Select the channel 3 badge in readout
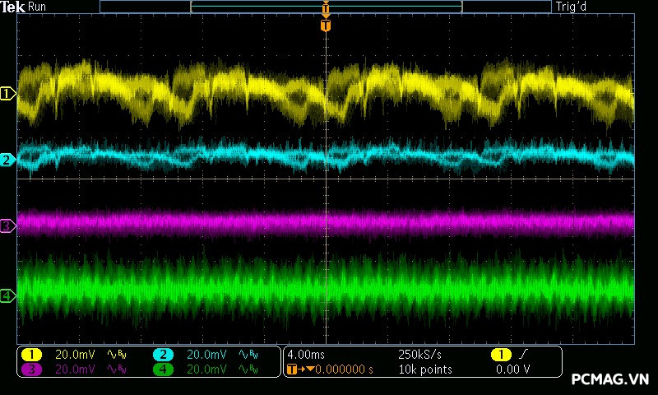658x395 pixels. [x=31, y=369]
